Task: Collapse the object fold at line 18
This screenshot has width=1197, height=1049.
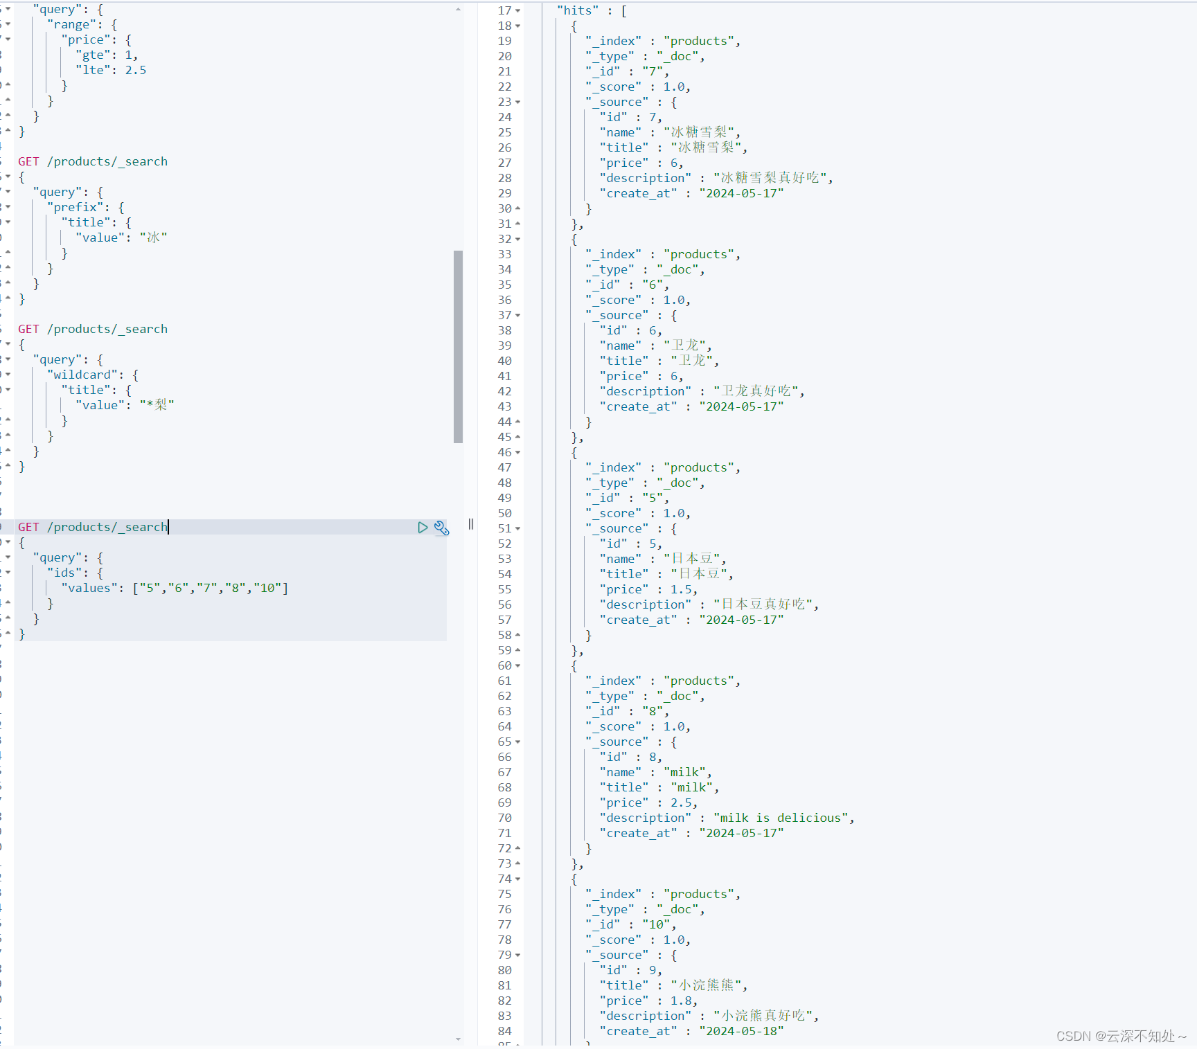Action: point(517,26)
